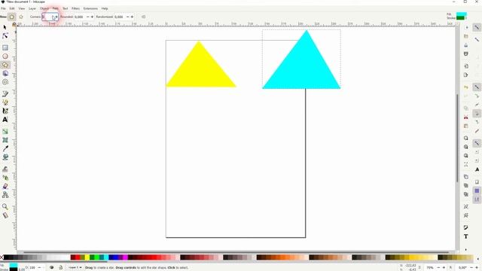The height and width of the screenshot is (271, 482).
Task: Open the File menu
Action: pos(3,8)
